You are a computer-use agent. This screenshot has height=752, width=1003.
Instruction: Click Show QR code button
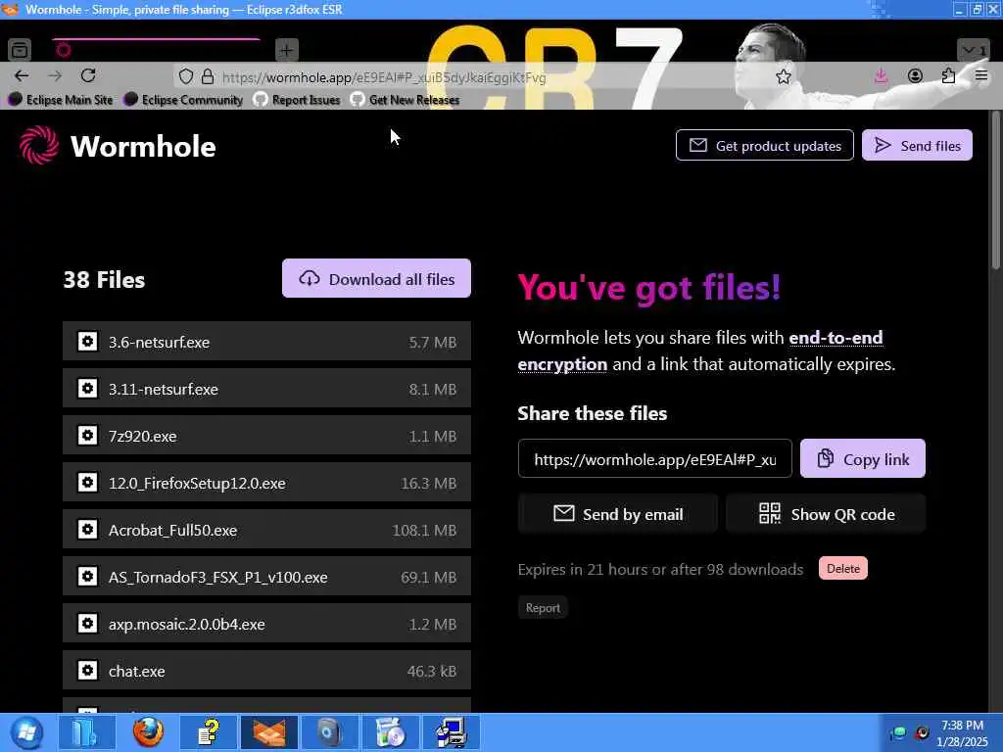(826, 513)
